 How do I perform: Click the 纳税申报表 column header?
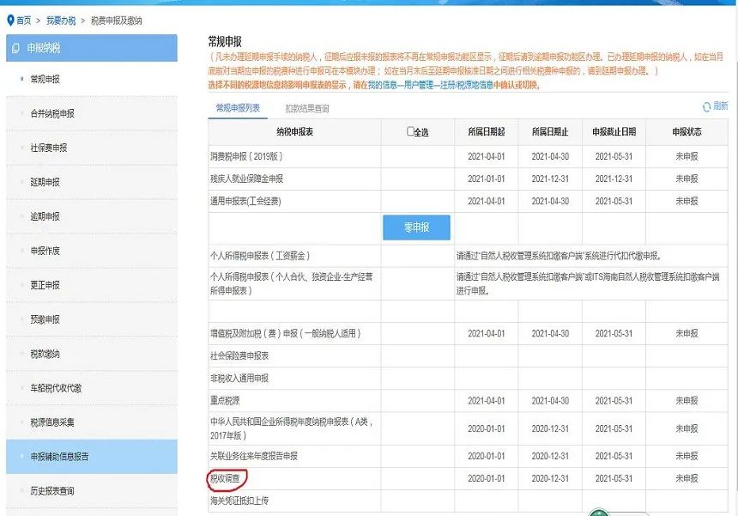coord(294,132)
